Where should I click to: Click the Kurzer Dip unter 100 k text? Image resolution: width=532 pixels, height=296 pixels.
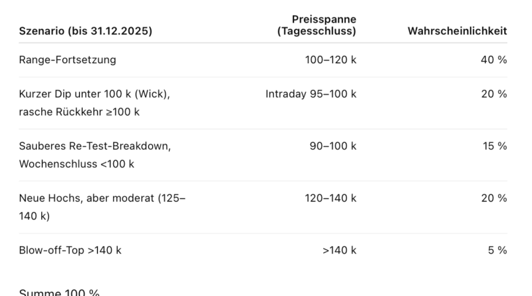click(94, 94)
